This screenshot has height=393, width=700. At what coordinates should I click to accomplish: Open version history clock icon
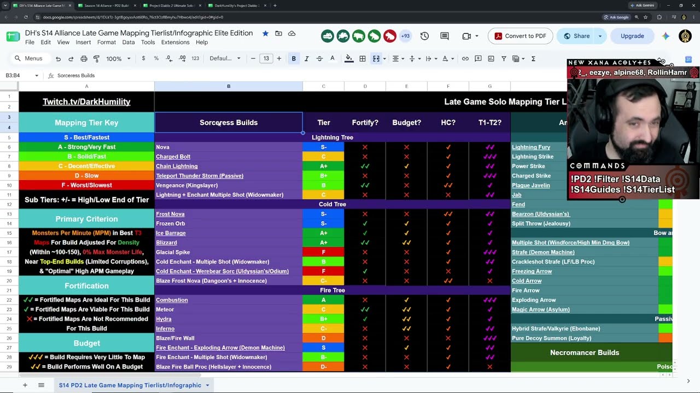click(424, 36)
